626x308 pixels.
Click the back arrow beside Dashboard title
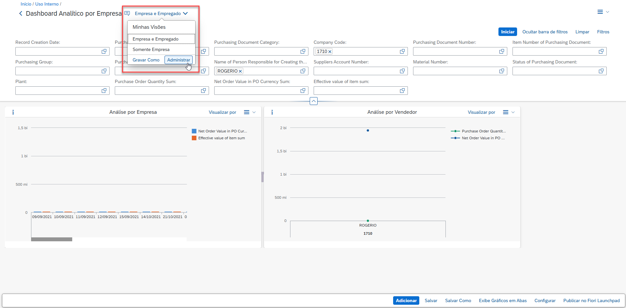click(x=21, y=13)
